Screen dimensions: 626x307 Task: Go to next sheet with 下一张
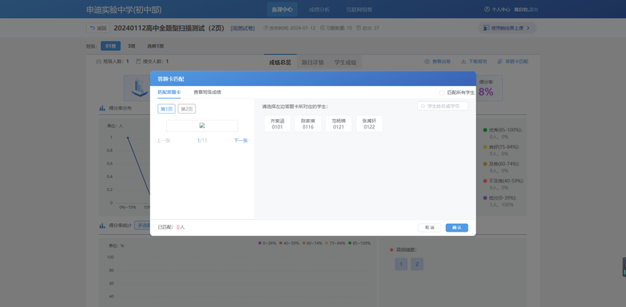point(241,140)
